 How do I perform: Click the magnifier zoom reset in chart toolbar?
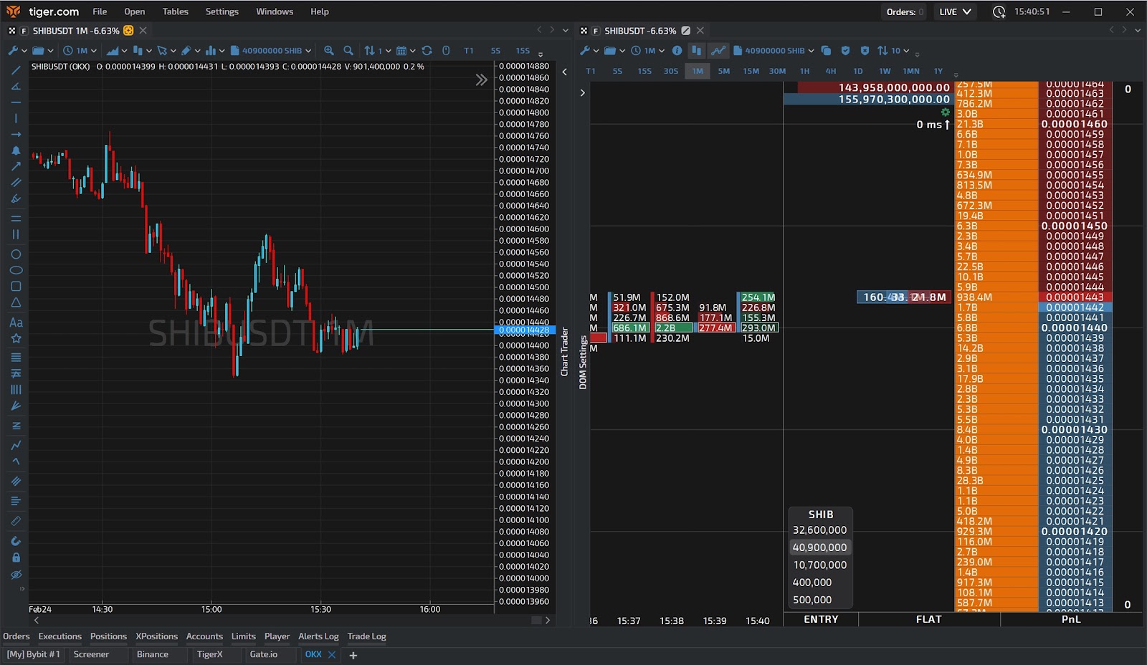click(x=348, y=51)
